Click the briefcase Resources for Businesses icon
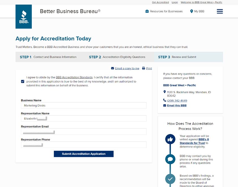238x187 pixels. [x=147, y=11]
